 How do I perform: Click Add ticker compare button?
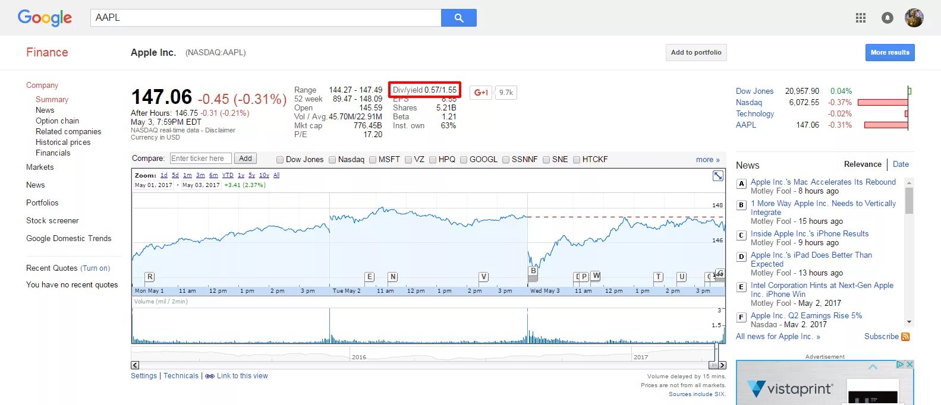tap(246, 159)
